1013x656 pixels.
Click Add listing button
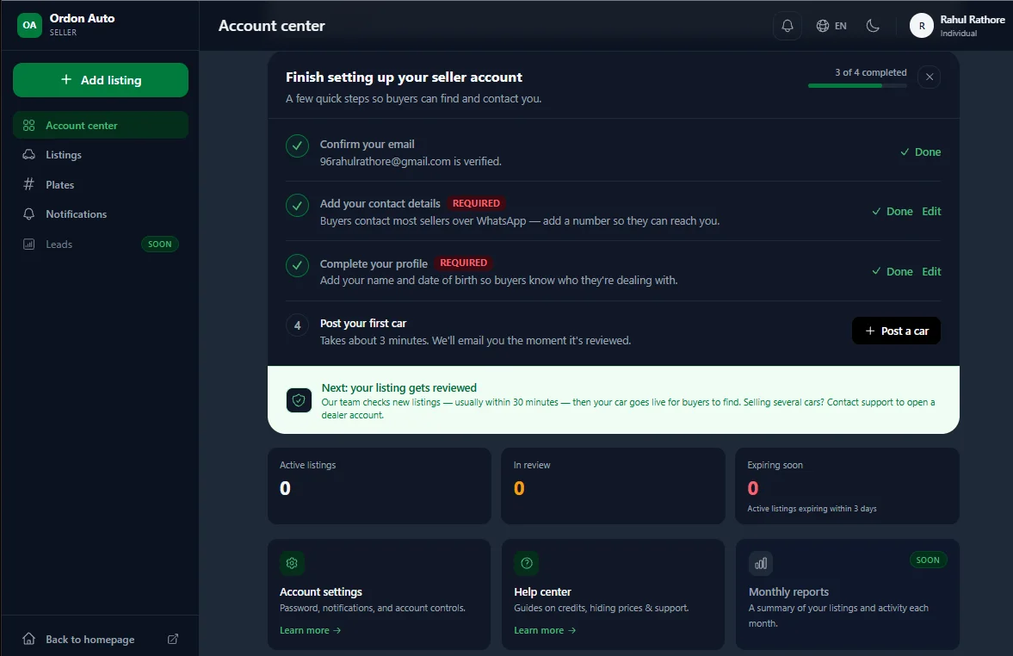point(101,80)
